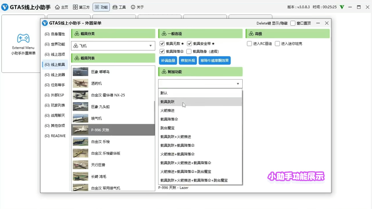
Task: Click the P-996 天煞 - Lazer status text
Action: coord(174,188)
